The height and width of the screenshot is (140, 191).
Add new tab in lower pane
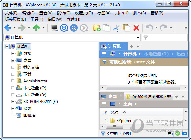pos(177,97)
